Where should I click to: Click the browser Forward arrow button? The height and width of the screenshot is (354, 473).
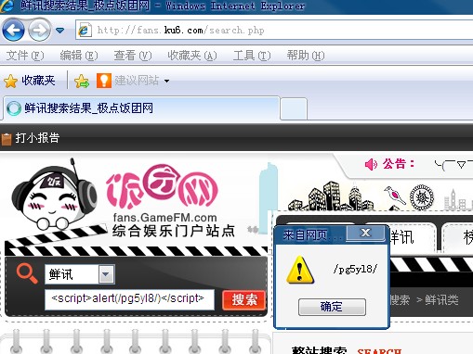[39, 30]
